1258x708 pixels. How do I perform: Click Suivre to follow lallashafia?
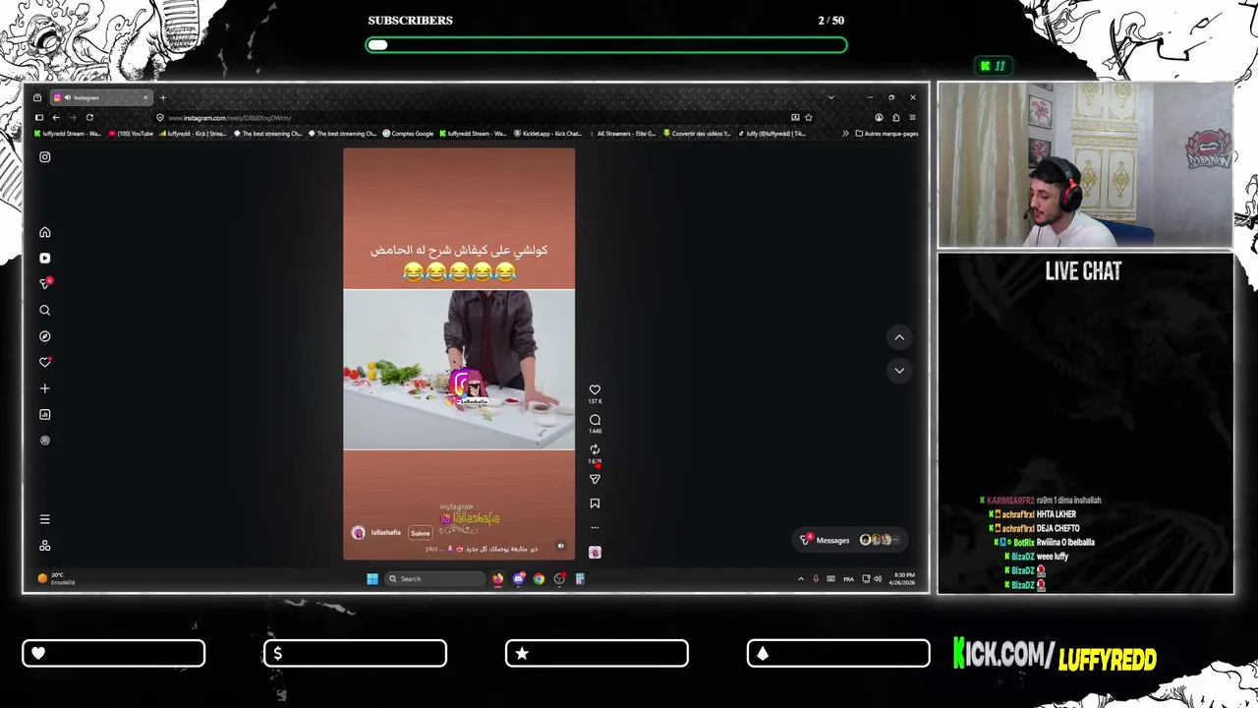[420, 533]
